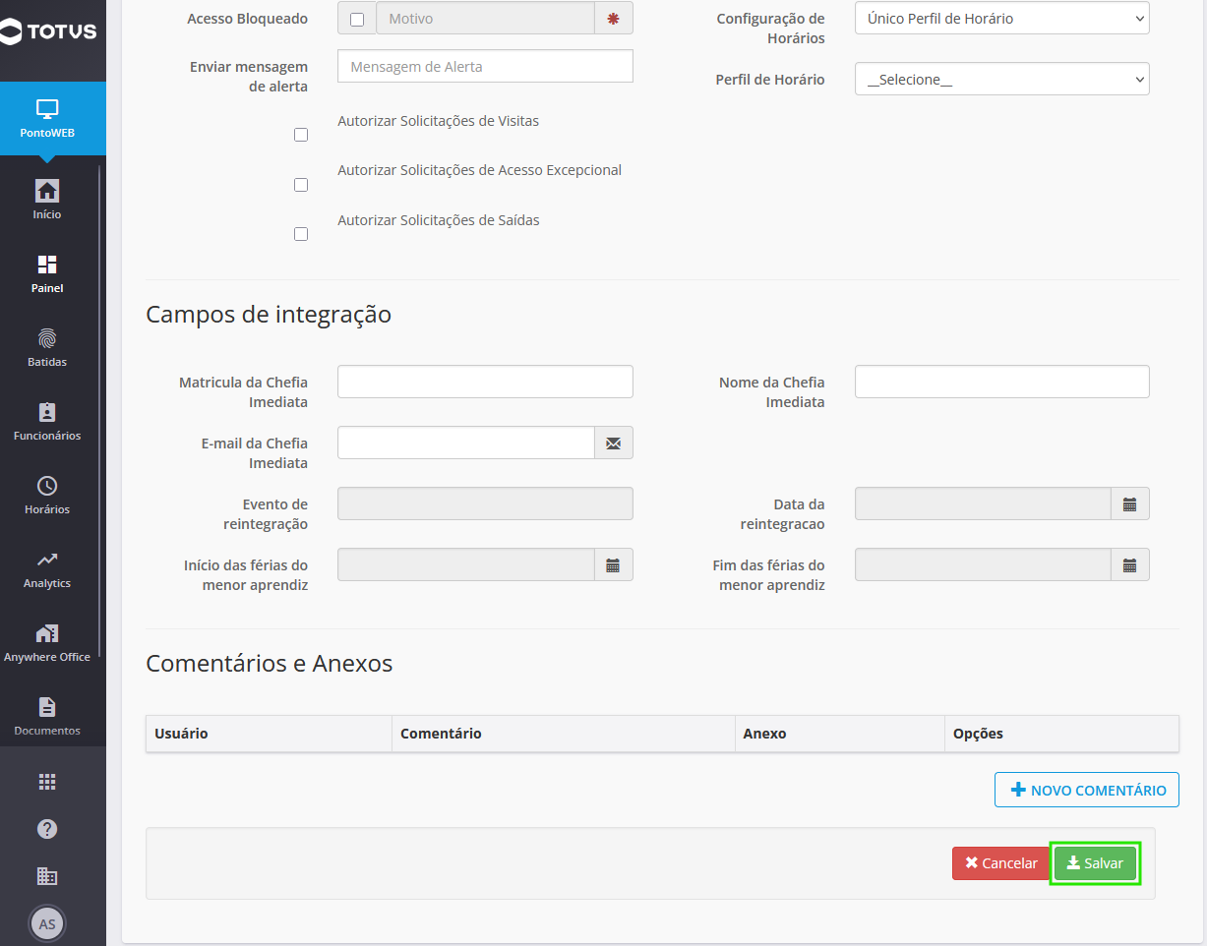Click the Salvar button
Screen dimensions: 1207x946
coord(1095,863)
